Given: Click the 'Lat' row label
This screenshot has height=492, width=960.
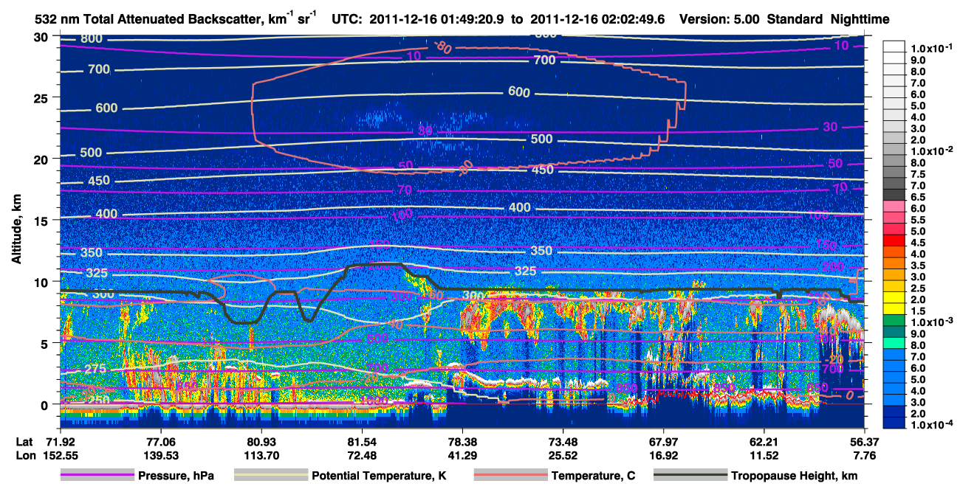Looking at the screenshot, I should click(24, 441).
